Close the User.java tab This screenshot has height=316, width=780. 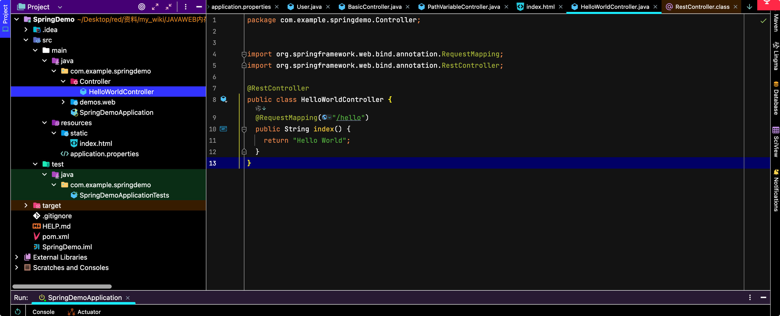(328, 7)
